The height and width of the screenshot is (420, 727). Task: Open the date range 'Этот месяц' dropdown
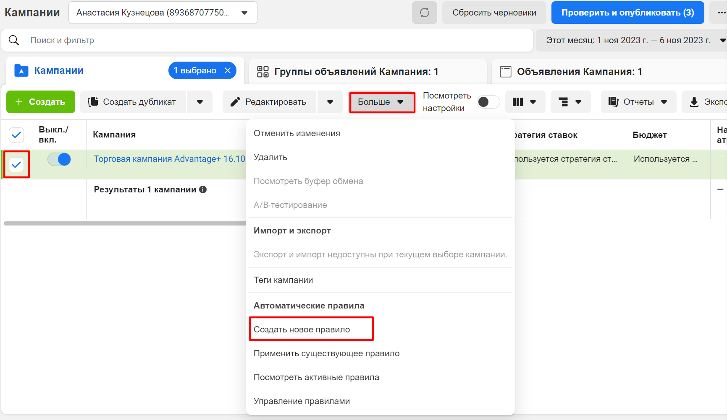pos(632,40)
